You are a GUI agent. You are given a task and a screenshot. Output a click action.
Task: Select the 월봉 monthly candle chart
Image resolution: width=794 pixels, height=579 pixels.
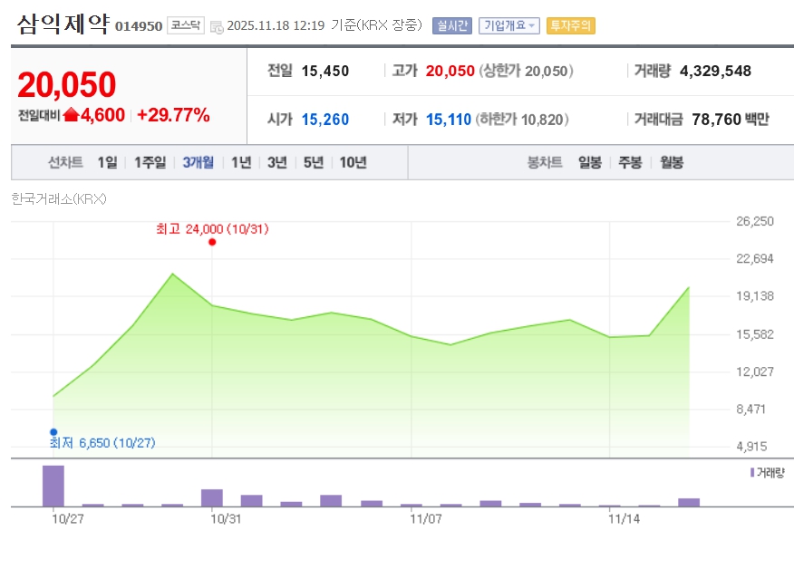(671, 162)
